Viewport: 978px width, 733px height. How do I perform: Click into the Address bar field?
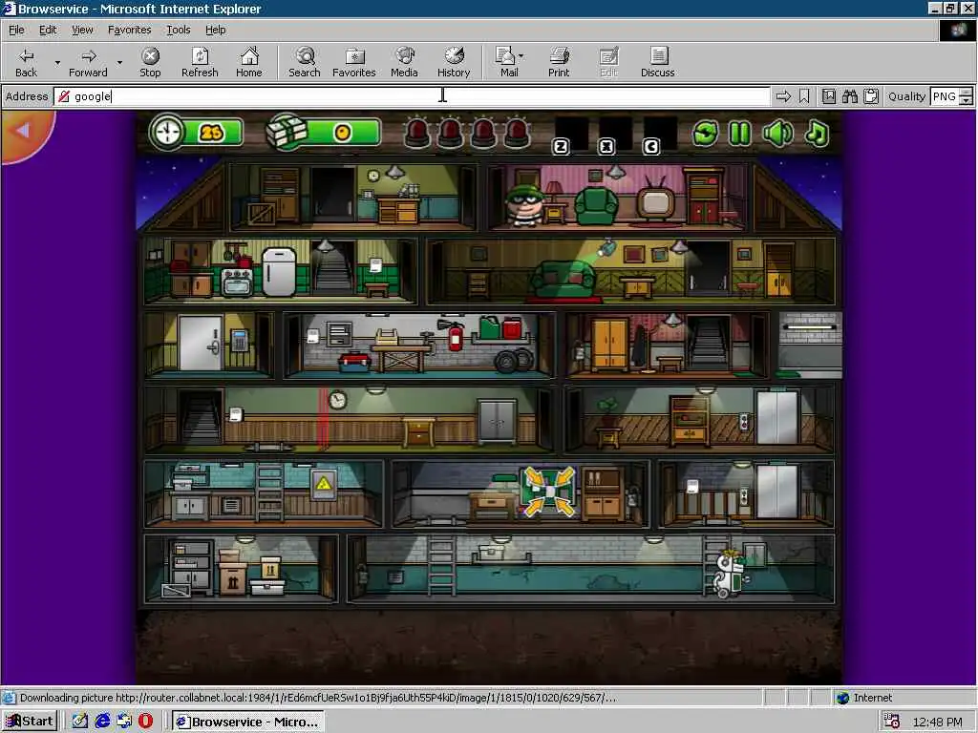[x=412, y=96]
